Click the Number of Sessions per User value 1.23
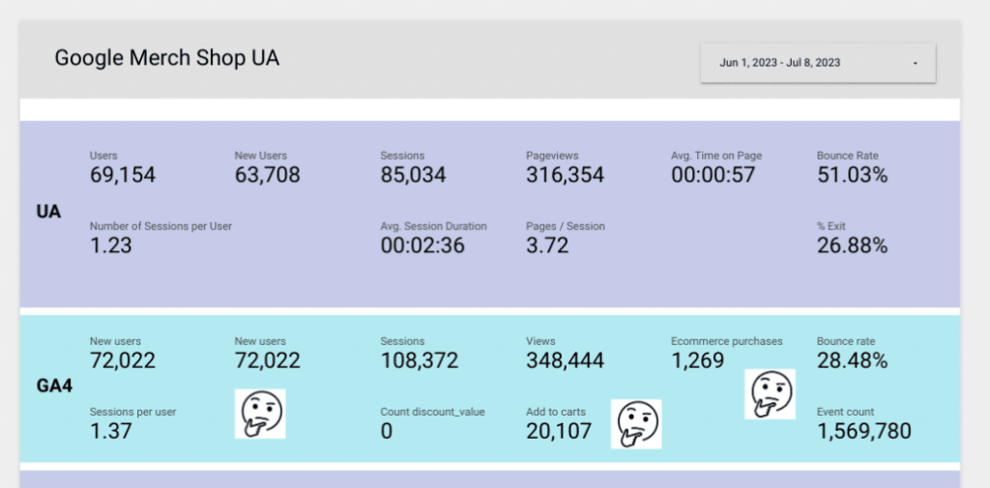Image resolution: width=990 pixels, height=488 pixels. click(110, 245)
